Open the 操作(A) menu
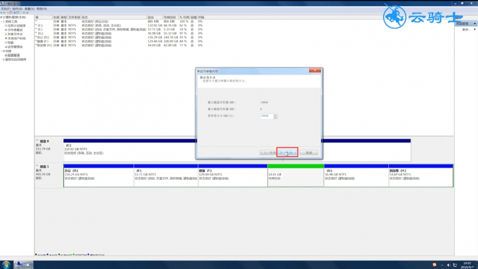 pos(17,9)
